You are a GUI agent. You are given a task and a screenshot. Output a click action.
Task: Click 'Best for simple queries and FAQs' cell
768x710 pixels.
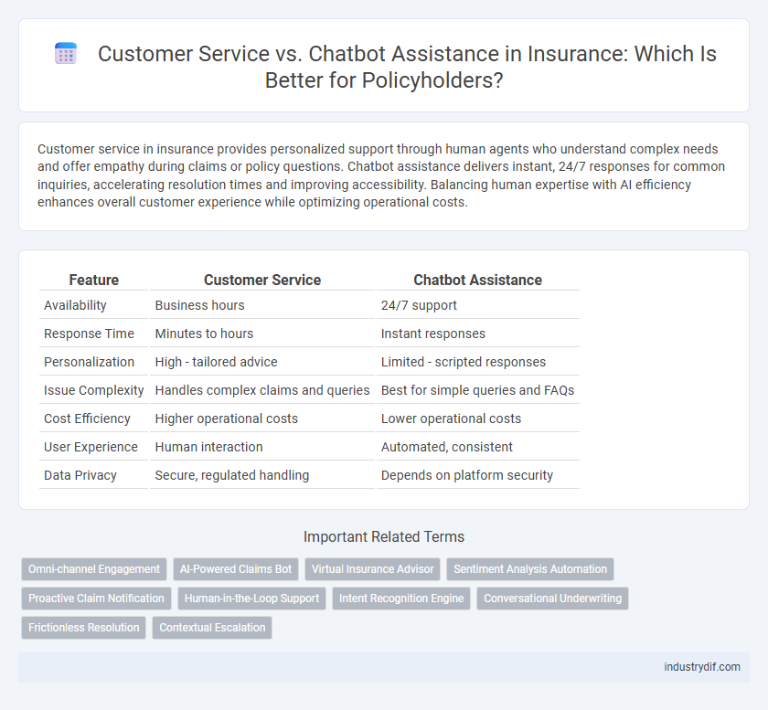point(477,390)
